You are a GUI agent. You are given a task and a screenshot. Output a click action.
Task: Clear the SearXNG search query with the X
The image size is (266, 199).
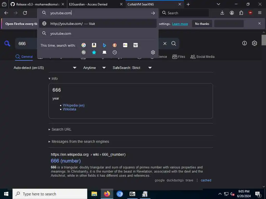[x=165, y=44]
